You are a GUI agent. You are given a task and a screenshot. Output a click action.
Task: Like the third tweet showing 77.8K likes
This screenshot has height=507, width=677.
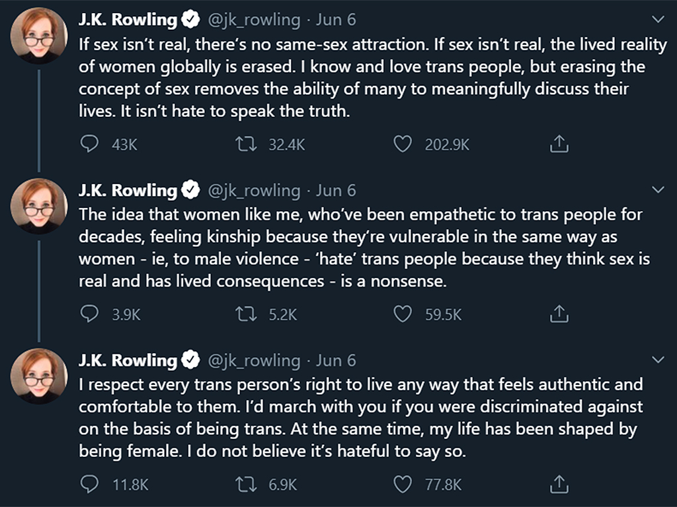point(402,484)
